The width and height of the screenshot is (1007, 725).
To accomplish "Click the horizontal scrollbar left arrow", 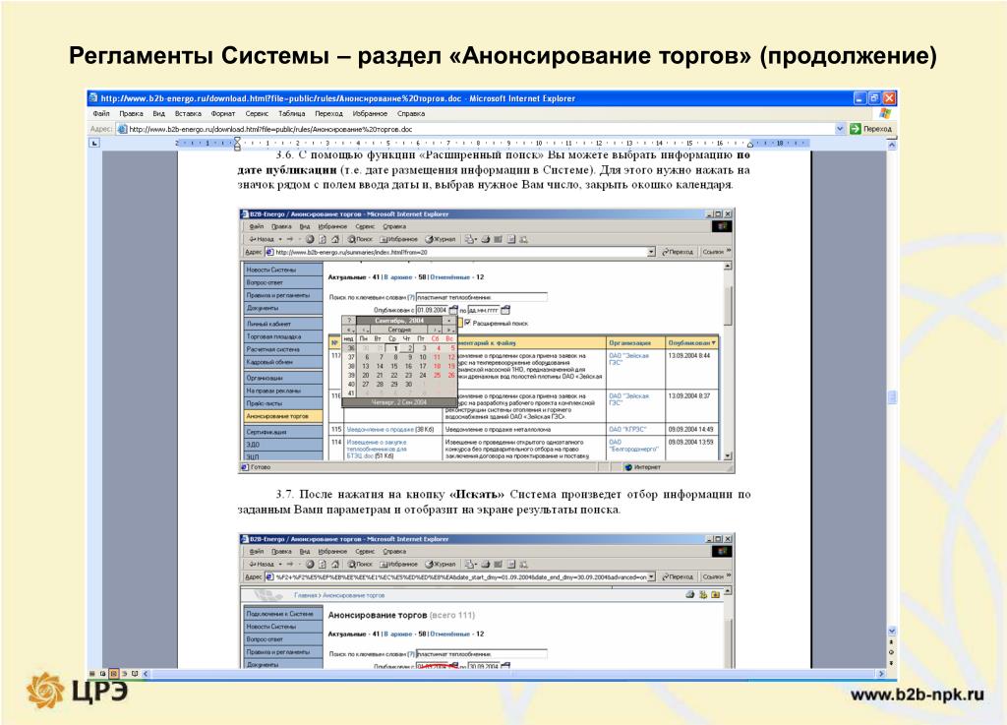I will (146, 674).
